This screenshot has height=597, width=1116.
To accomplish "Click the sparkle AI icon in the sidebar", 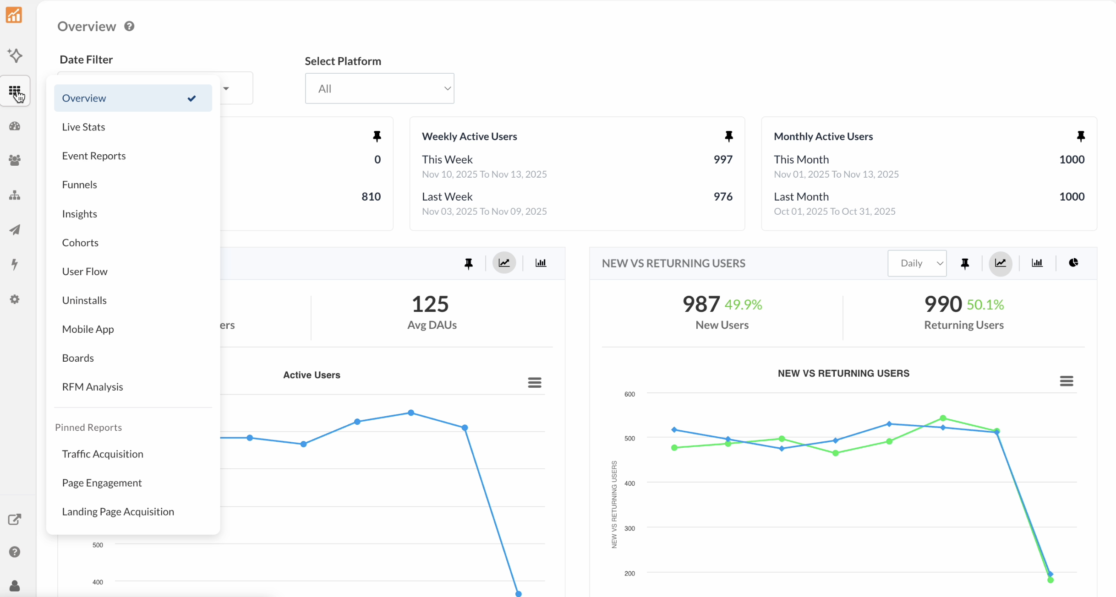I will pos(16,55).
